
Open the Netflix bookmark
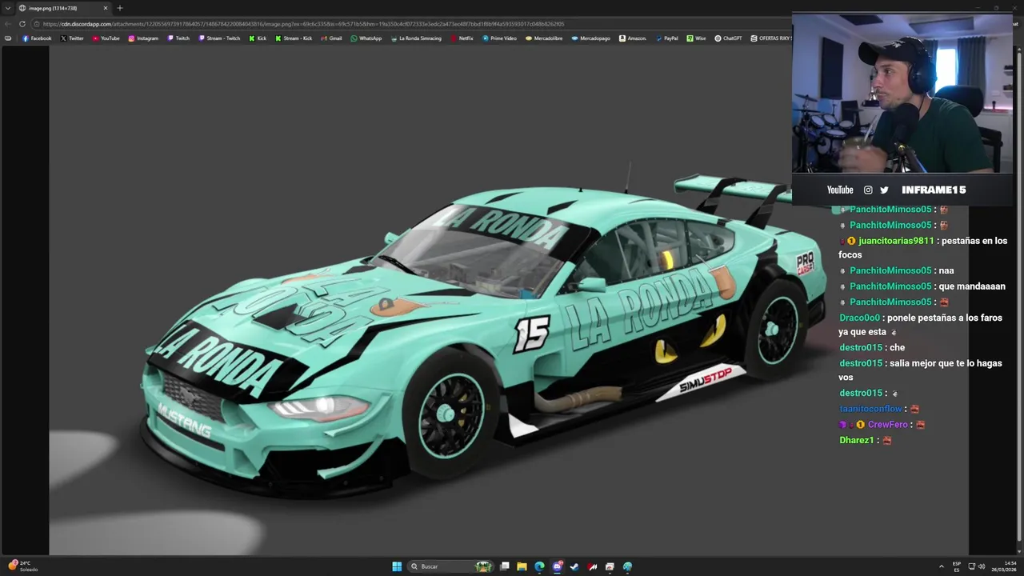click(462, 38)
